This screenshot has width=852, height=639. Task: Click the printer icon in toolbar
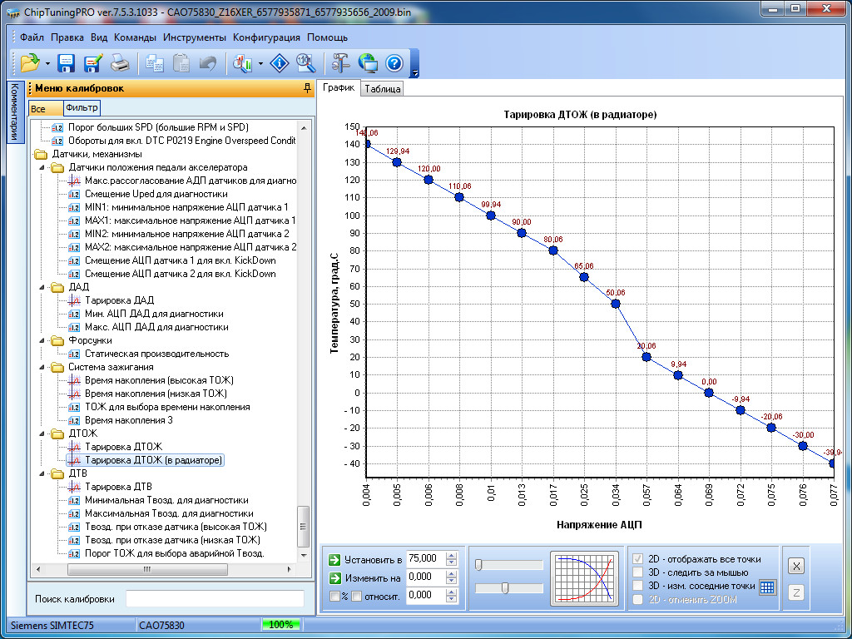point(120,63)
